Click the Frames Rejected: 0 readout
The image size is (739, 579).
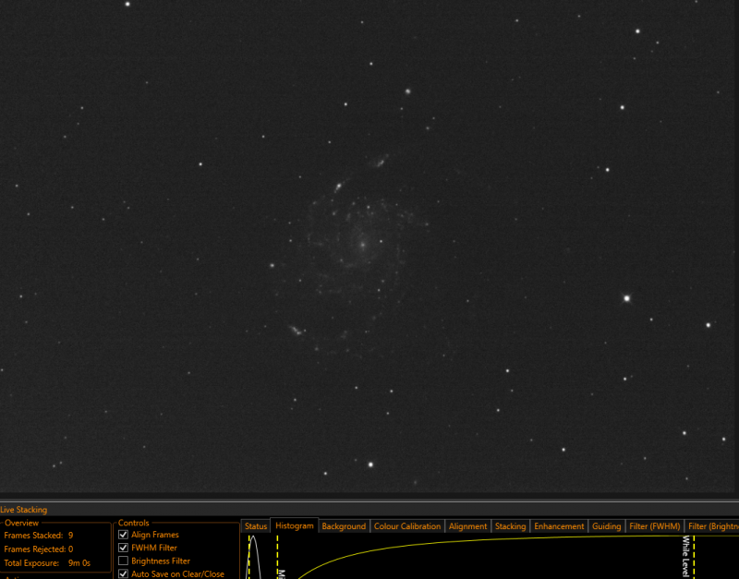(x=39, y=549)
